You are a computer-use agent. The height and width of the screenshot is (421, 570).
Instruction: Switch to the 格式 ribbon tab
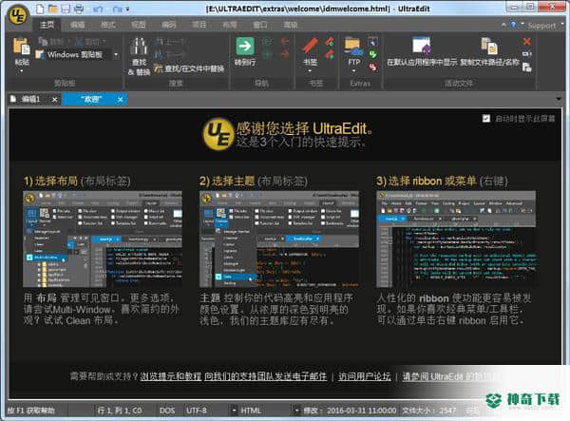(108, 25)
